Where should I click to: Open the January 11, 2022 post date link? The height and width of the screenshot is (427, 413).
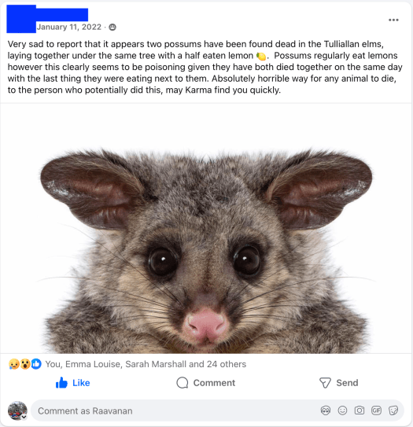[x=69, y=27]
